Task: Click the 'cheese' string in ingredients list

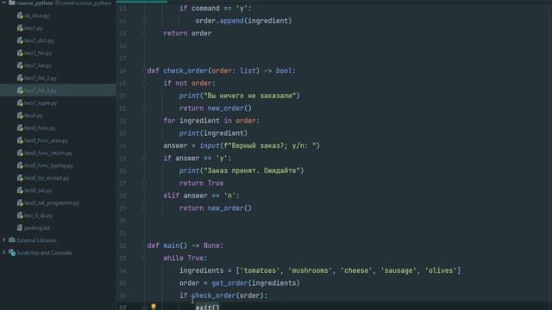Action: pos(356,270)
